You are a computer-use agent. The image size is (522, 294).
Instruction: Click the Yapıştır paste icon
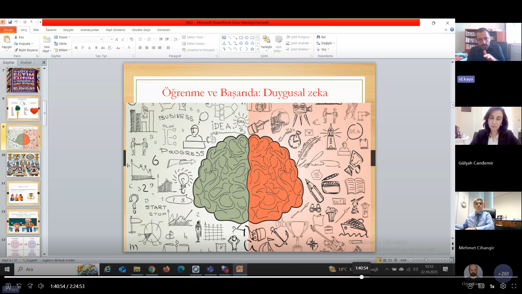click(7, 40)
